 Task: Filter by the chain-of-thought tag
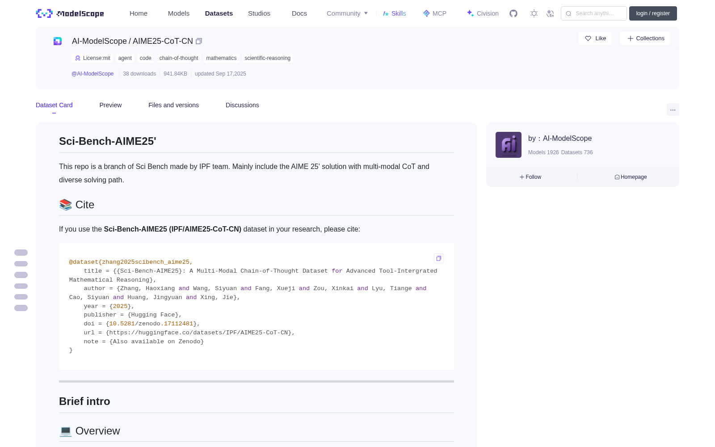coord(179,58)
